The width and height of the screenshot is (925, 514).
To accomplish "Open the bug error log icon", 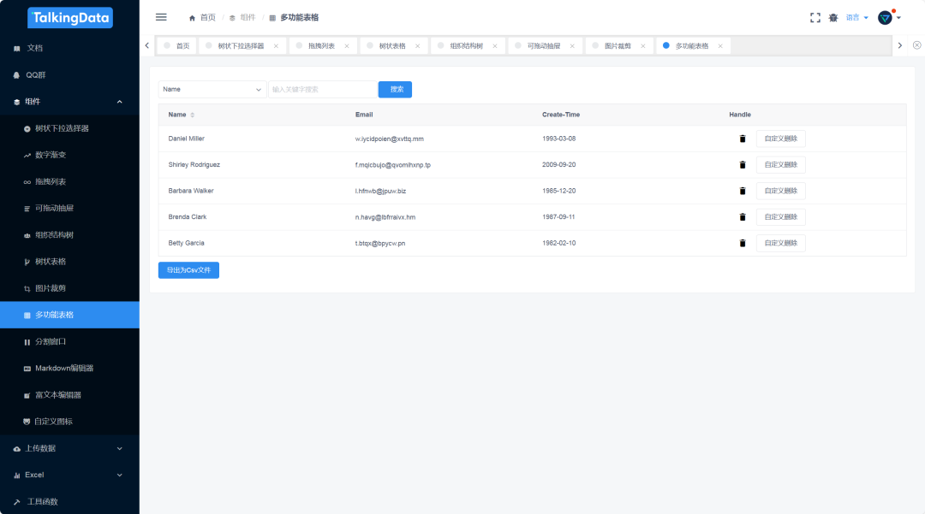I will [x=833, y=18].
